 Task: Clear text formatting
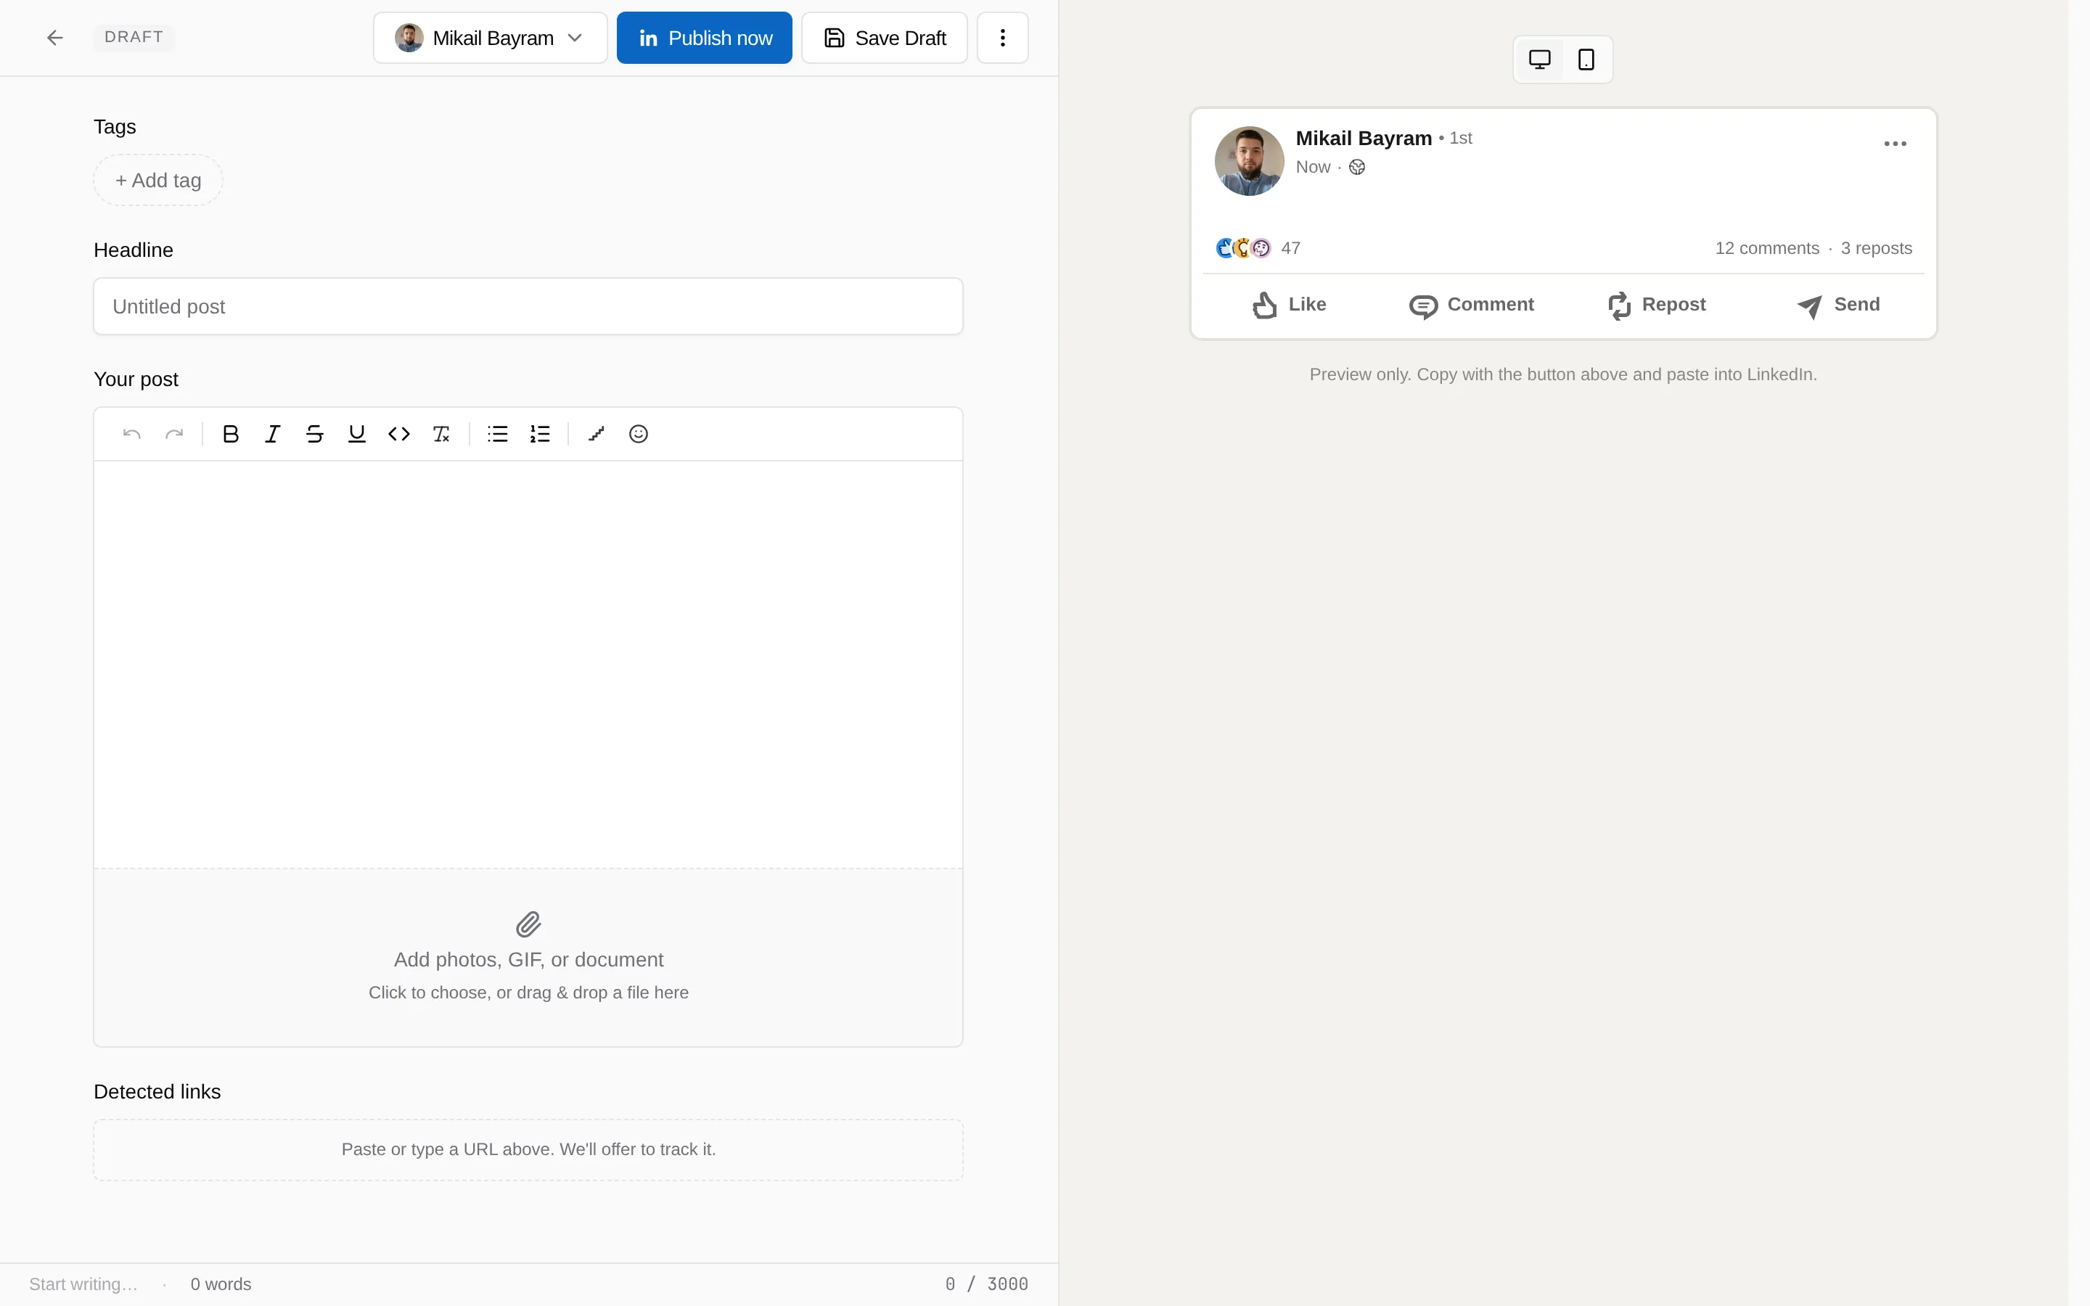coord(441,434)
